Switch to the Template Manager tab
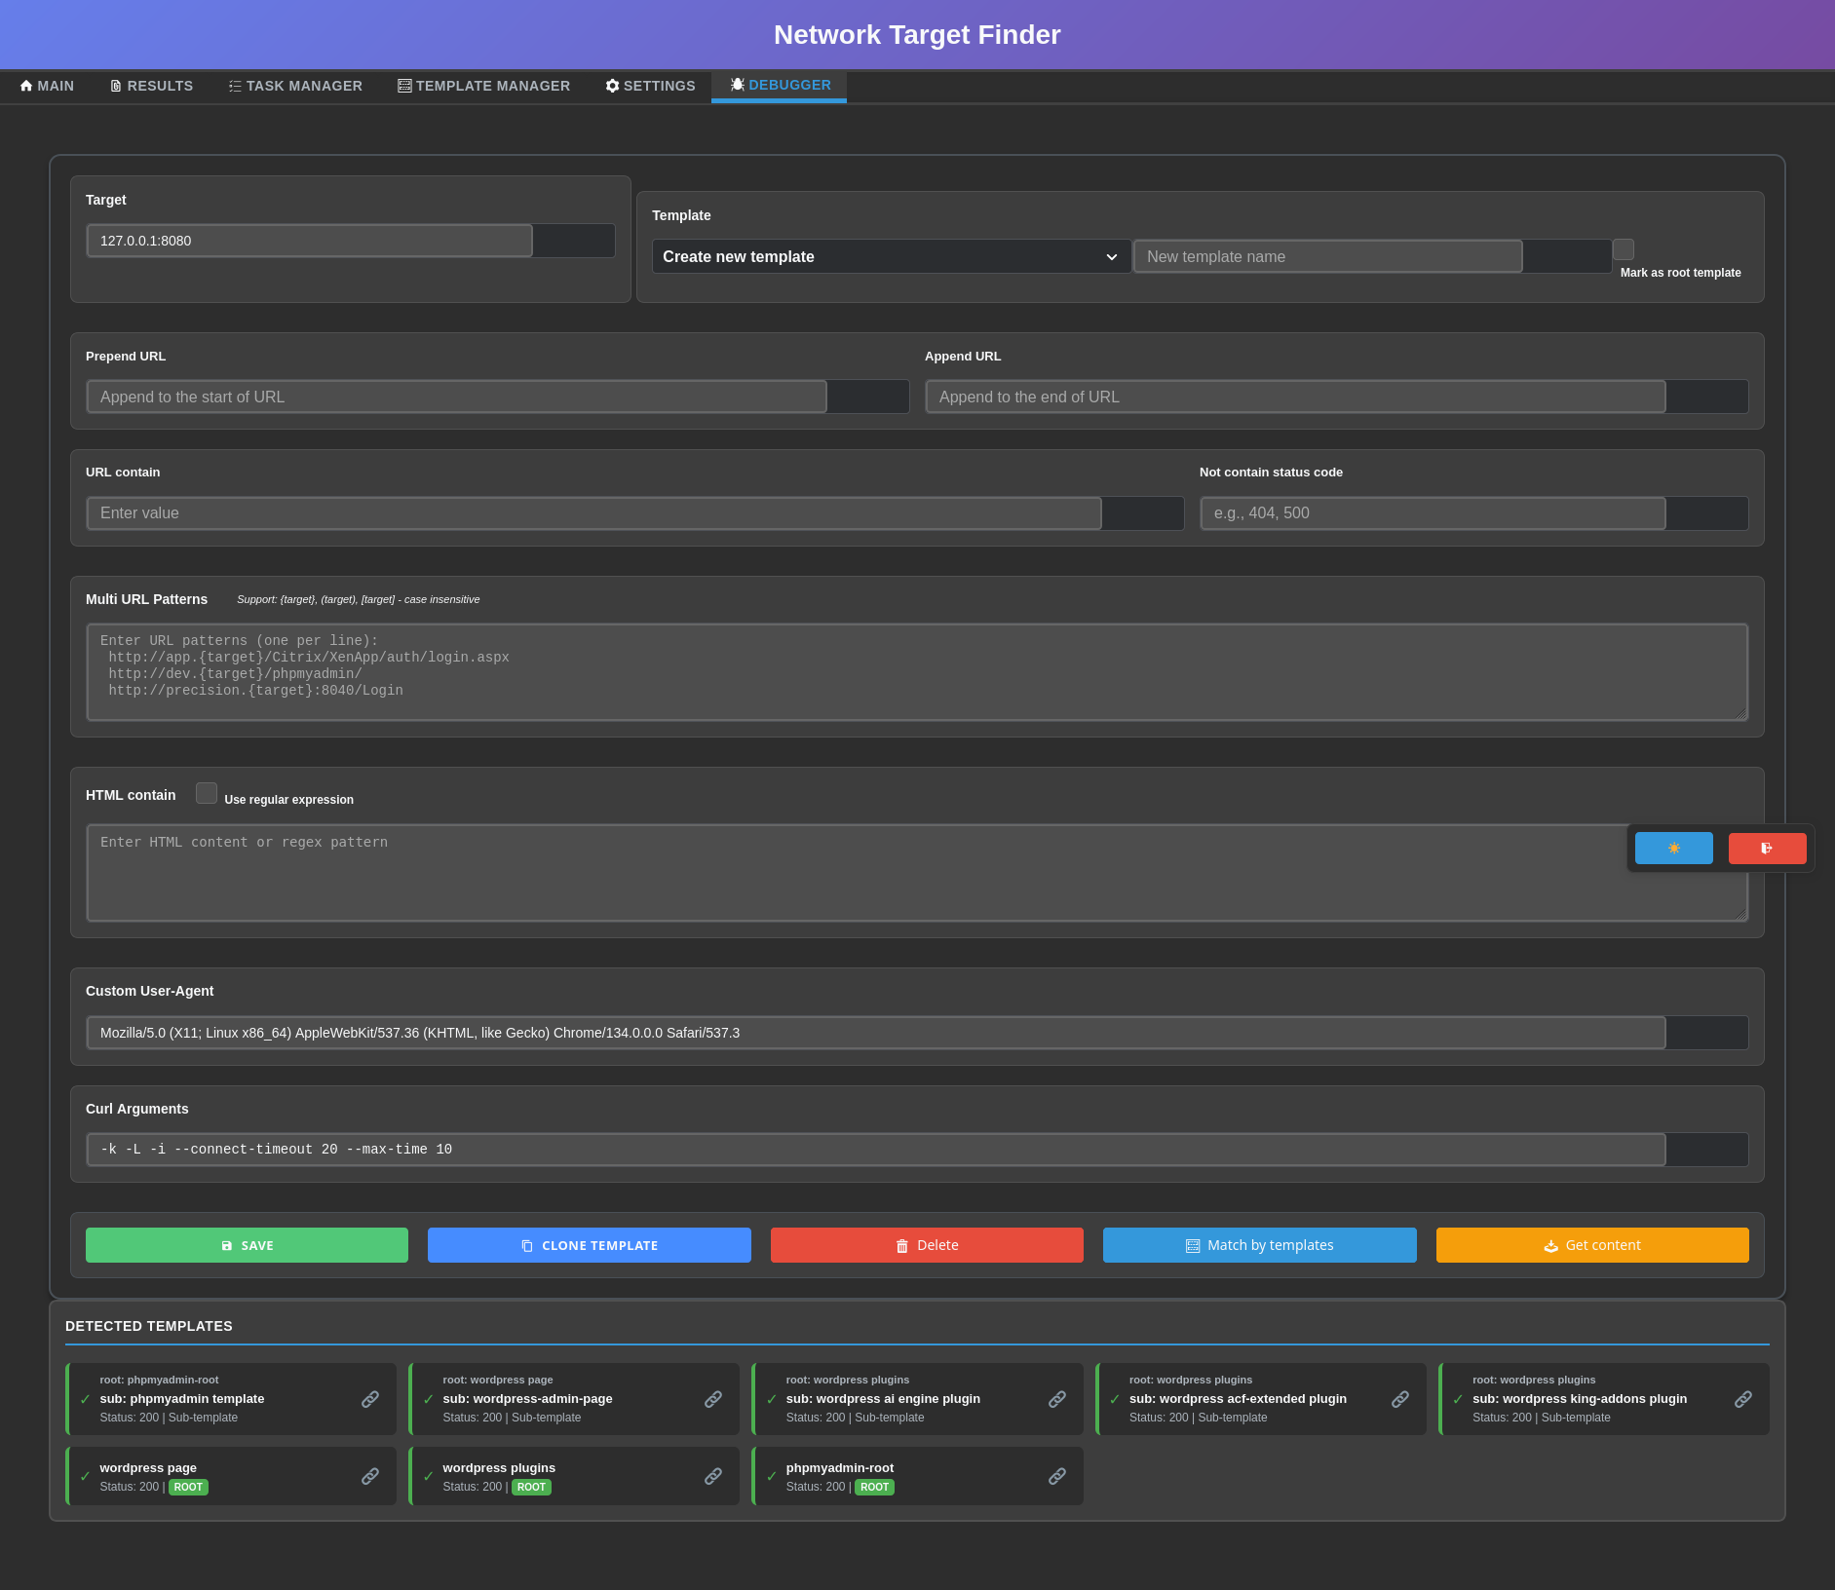The width and height of the screenshot is (1835, 1590). tap(484, 86)
